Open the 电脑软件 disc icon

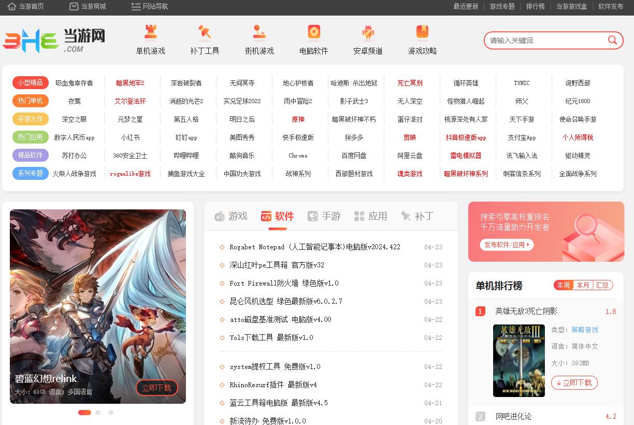(x=314, y=32)
